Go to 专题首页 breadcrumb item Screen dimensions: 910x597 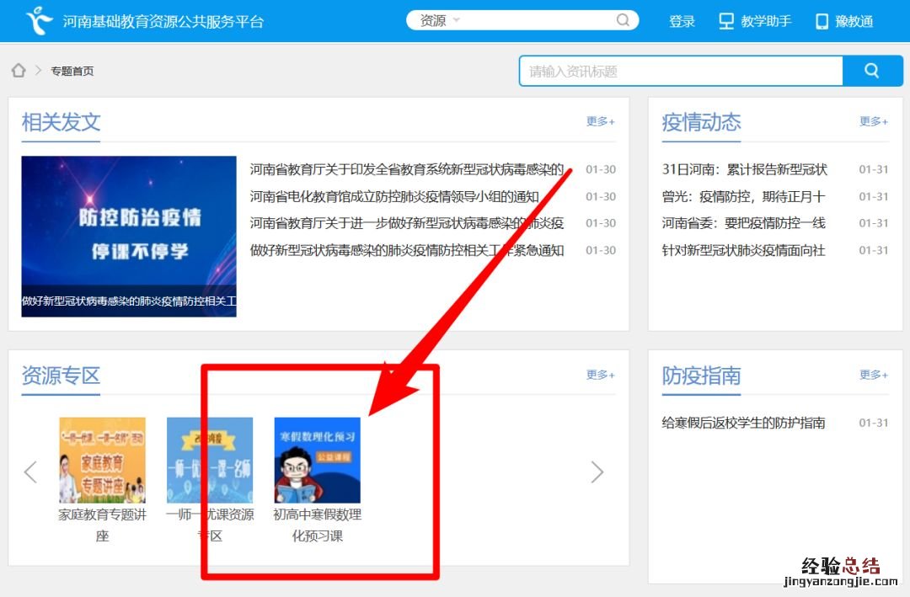click(72, 72)
